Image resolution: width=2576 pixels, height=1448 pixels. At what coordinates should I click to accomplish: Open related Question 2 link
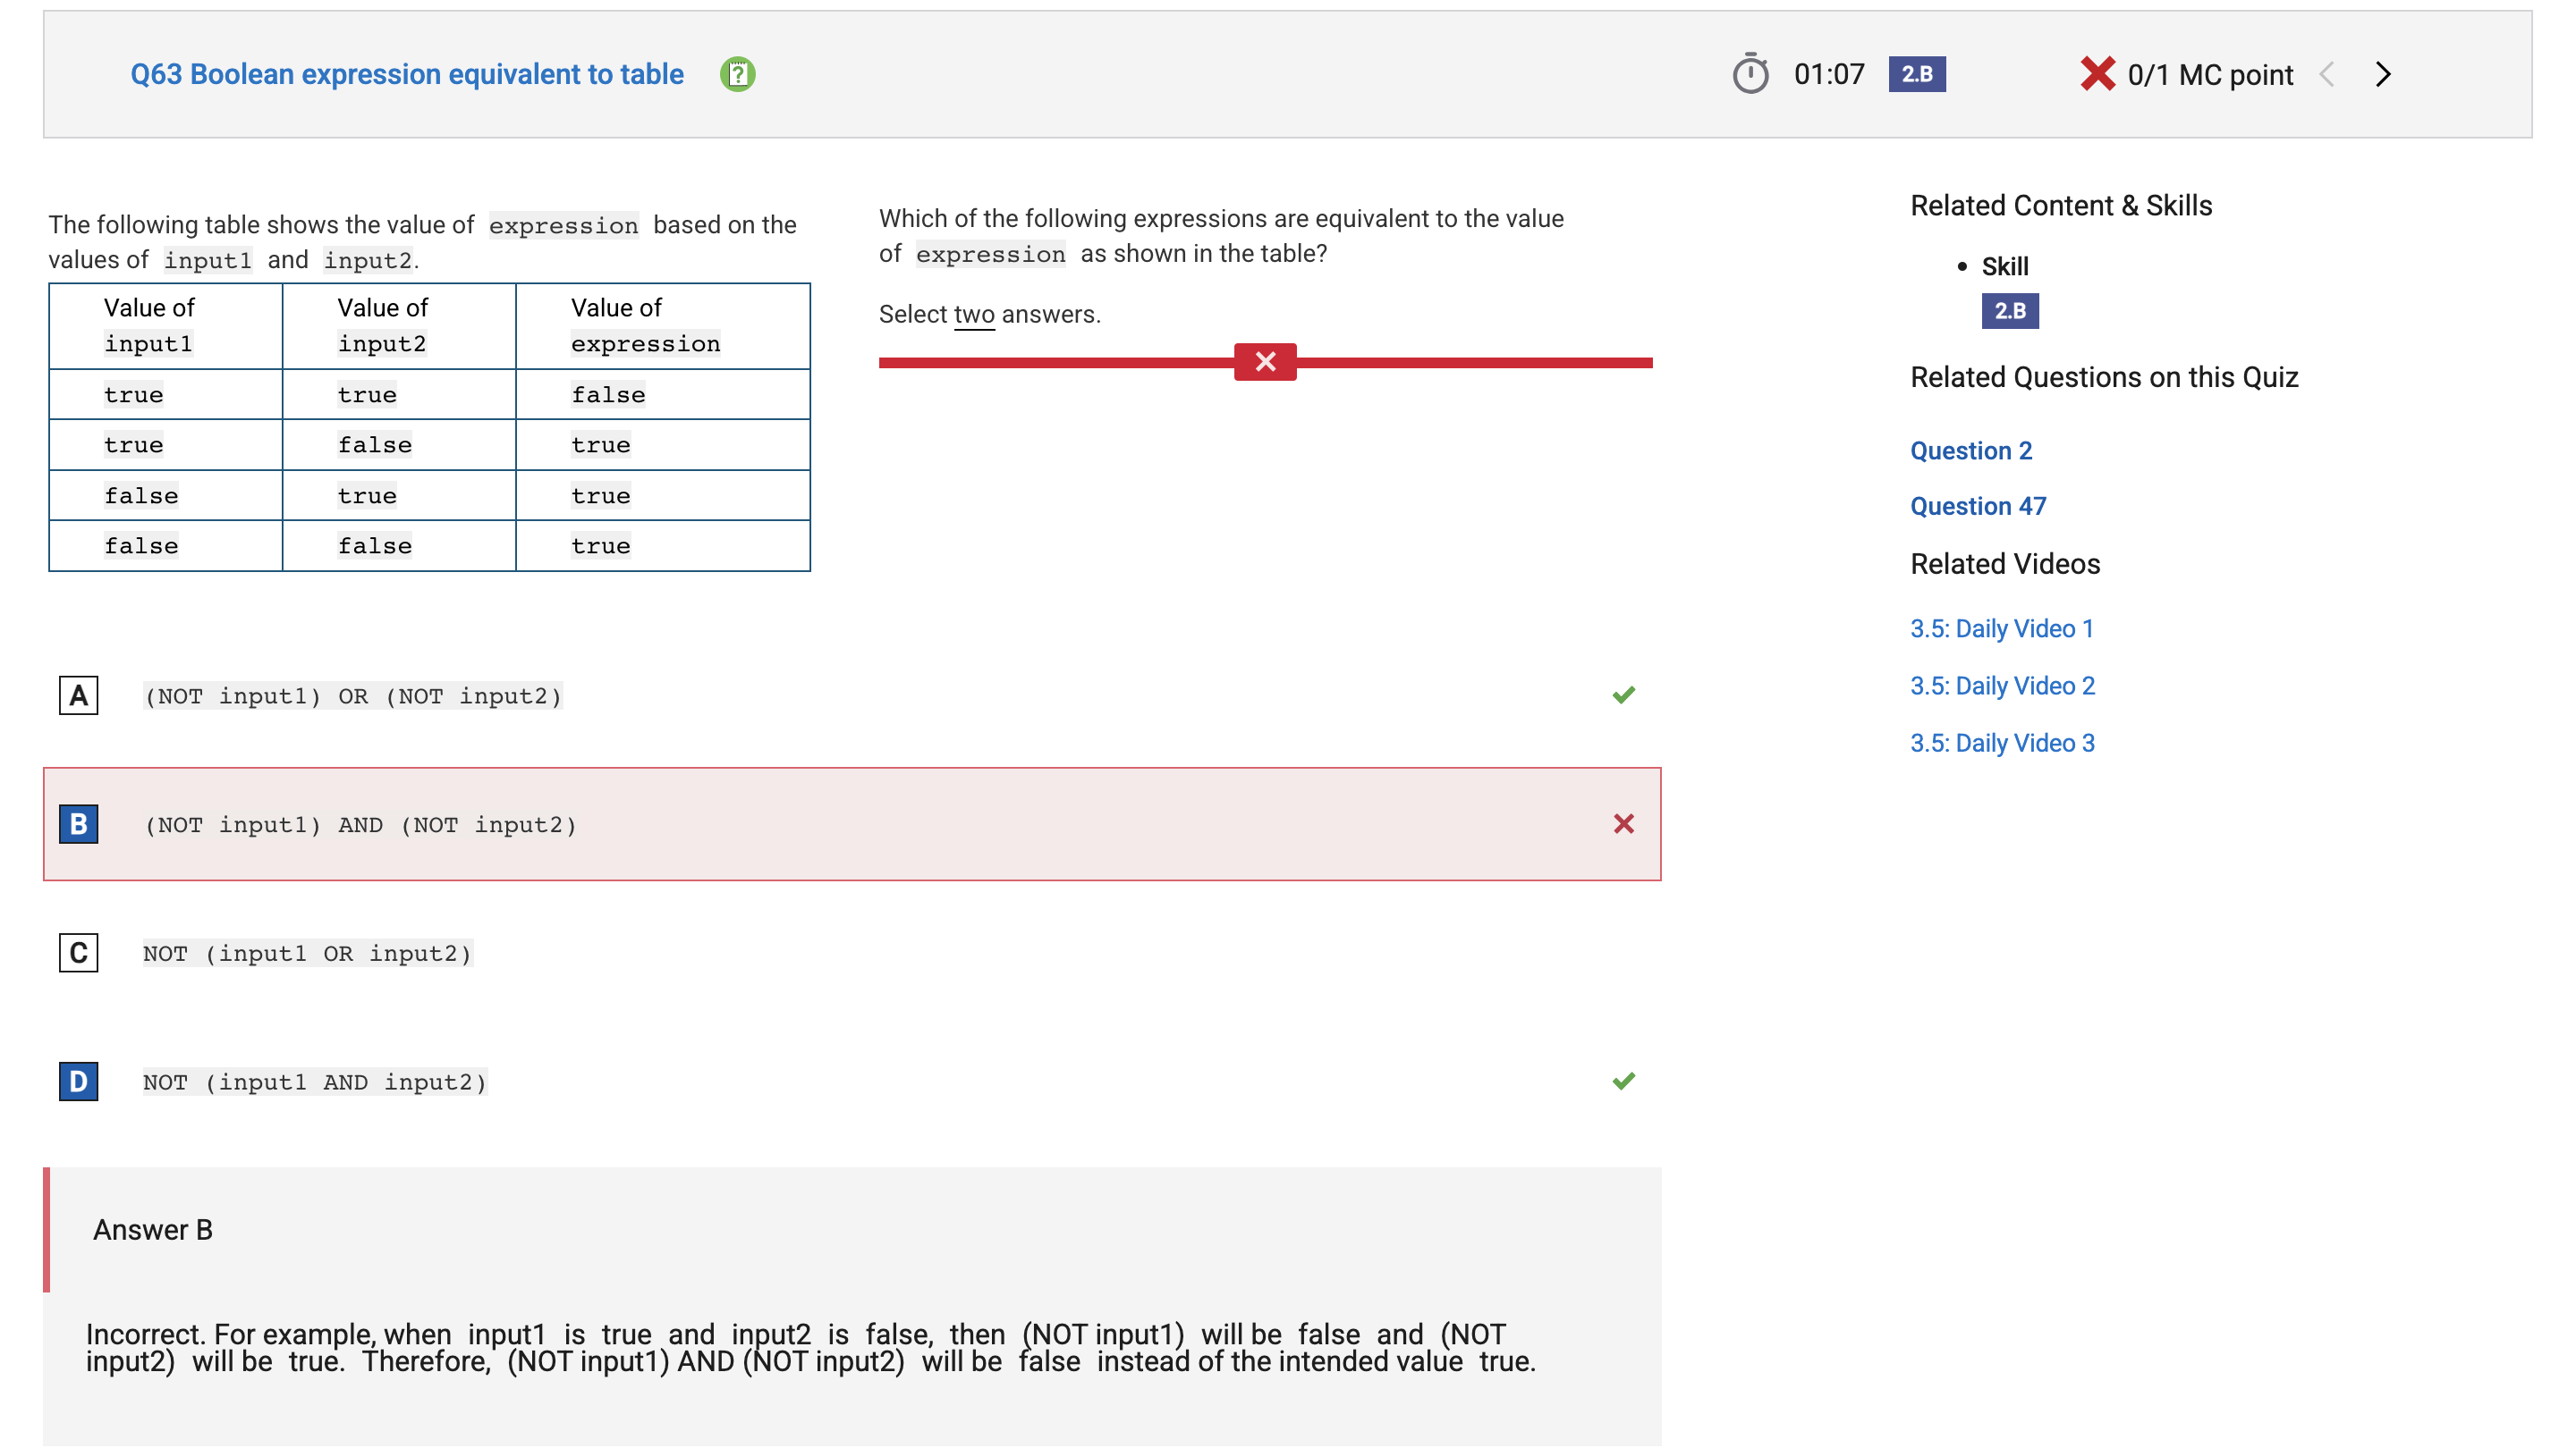(1971, 450)
